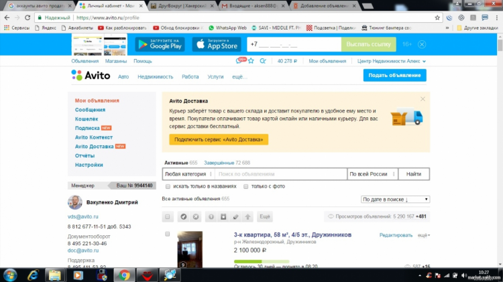Click the premium coin bulk action icon

coord(211,217)
